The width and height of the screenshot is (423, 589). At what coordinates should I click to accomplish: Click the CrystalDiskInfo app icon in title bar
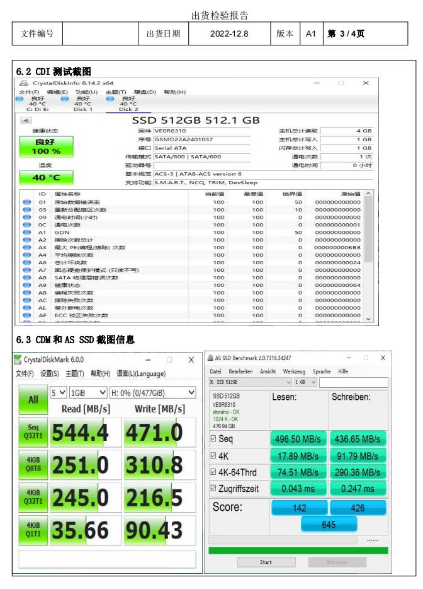click(24, 83)
